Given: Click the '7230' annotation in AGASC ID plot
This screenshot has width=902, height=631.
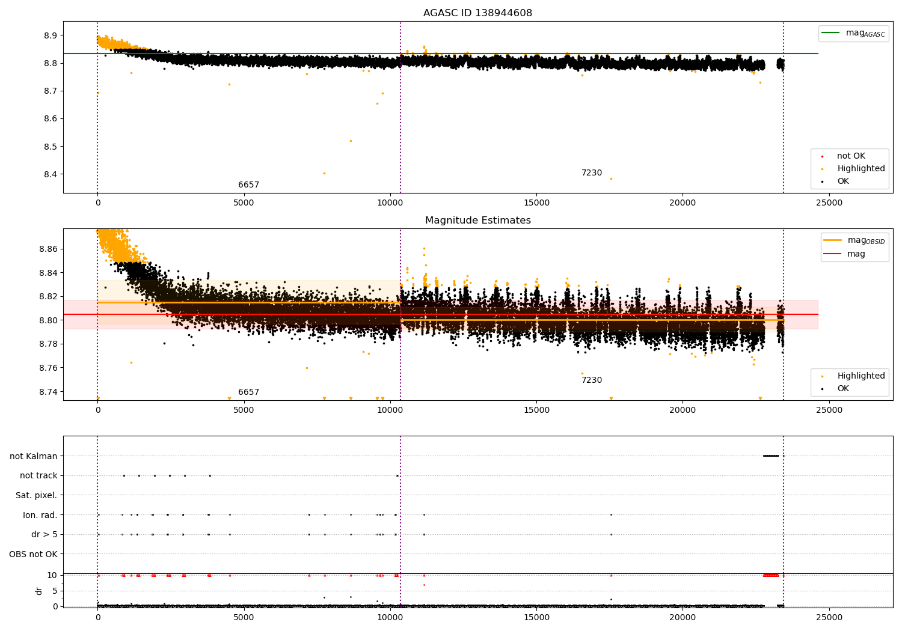Looking at the screenshot, I should pos(591,173).
